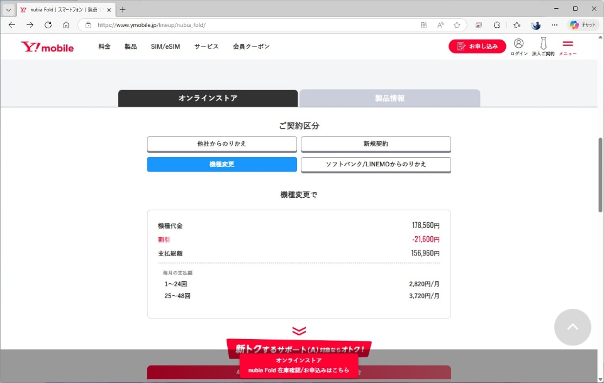This screenshot has width=604, height=383.
Task: Switch to the 製品情報 tab
Action: (x=390, y=98)
